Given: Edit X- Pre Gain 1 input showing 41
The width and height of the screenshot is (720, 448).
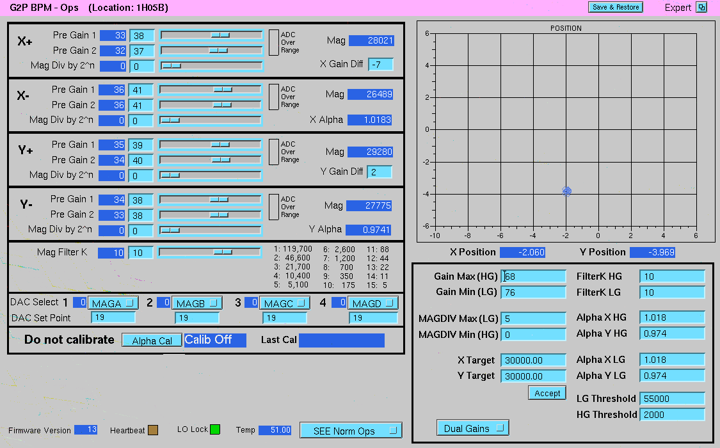Looking at the screenshot, I should [141, 90].
